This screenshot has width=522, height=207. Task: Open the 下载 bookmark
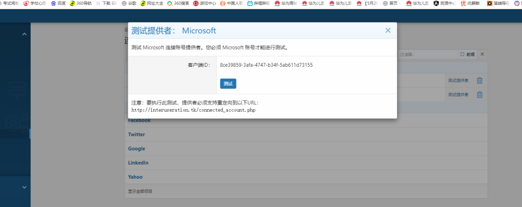(x=106, y=4)
